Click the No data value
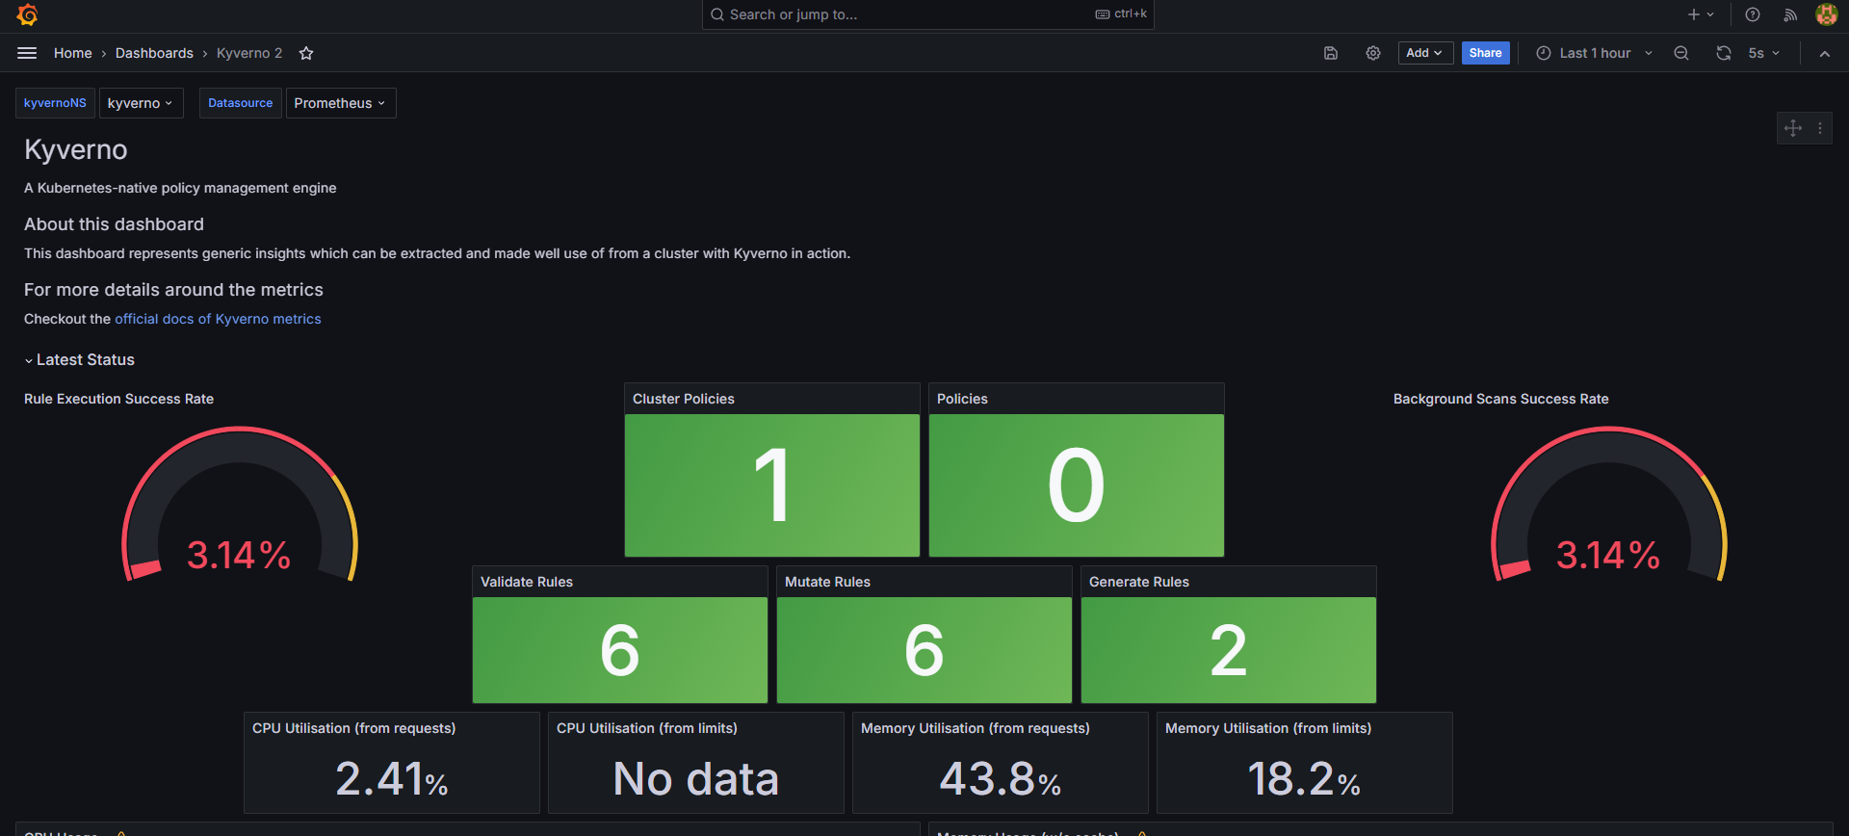Viewport: 1849px width, 836px height. coord(696,778)
